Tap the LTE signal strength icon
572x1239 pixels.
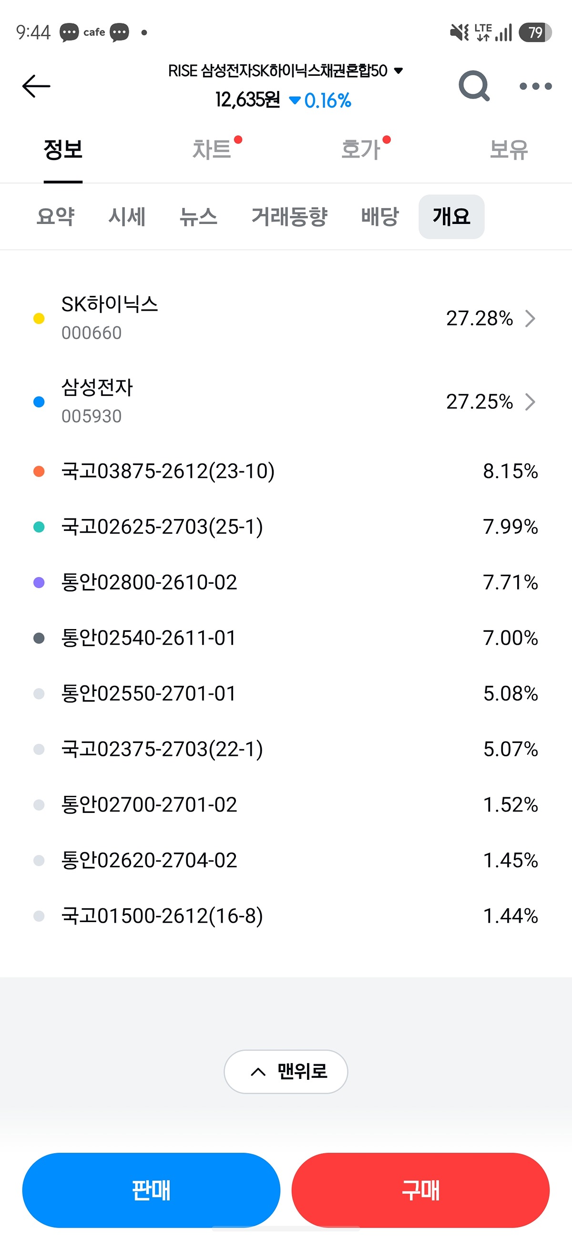[493, 32]
